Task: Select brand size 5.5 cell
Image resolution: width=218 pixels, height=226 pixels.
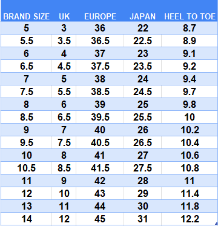Action: pos(27,41)
